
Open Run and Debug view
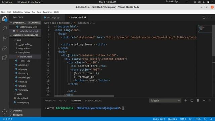click(x=4, y=48)
